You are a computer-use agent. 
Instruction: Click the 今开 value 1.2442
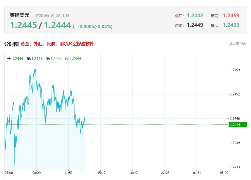click(195, 16)
